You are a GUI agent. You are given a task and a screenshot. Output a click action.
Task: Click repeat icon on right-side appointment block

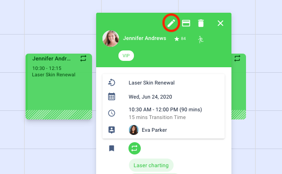(237, 58)
